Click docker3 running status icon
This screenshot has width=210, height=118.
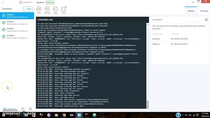(x=4, y=29)
